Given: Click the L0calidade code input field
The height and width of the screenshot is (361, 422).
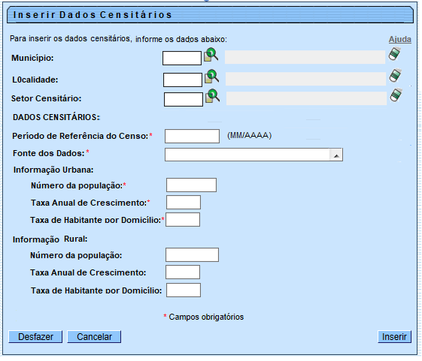Looking at the screenshot, I should pos(183,80).
